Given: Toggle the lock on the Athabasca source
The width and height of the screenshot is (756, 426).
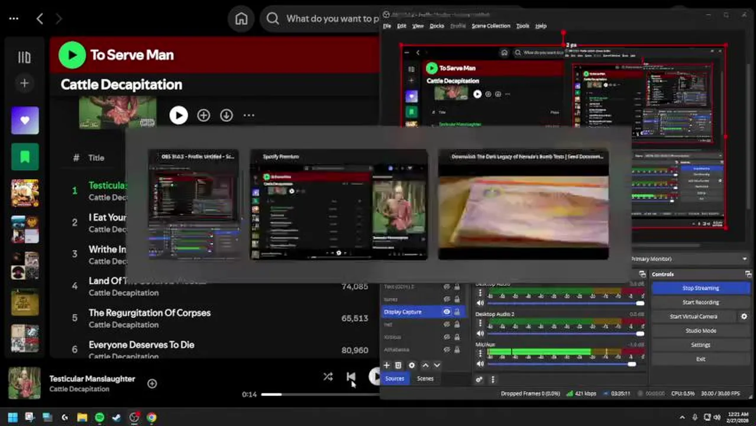Looking at the screenshot, I should (457, 350).
